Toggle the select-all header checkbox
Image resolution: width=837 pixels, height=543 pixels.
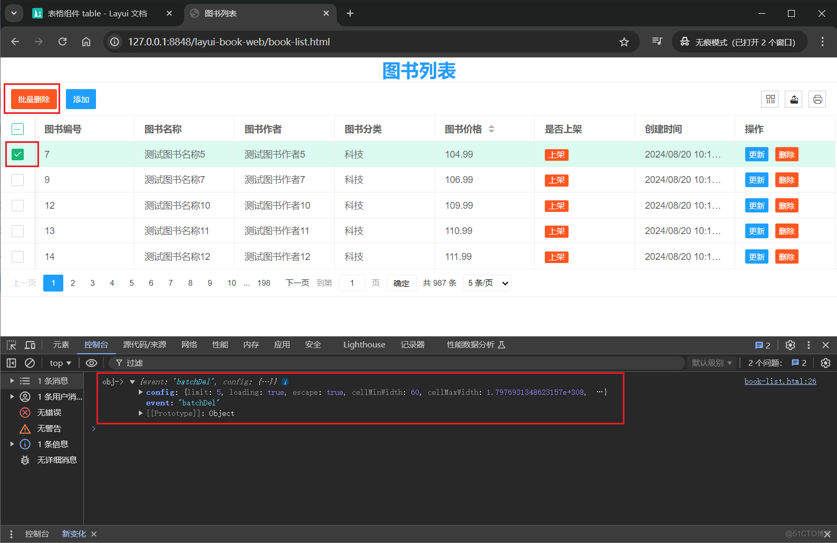click(17, 129)
